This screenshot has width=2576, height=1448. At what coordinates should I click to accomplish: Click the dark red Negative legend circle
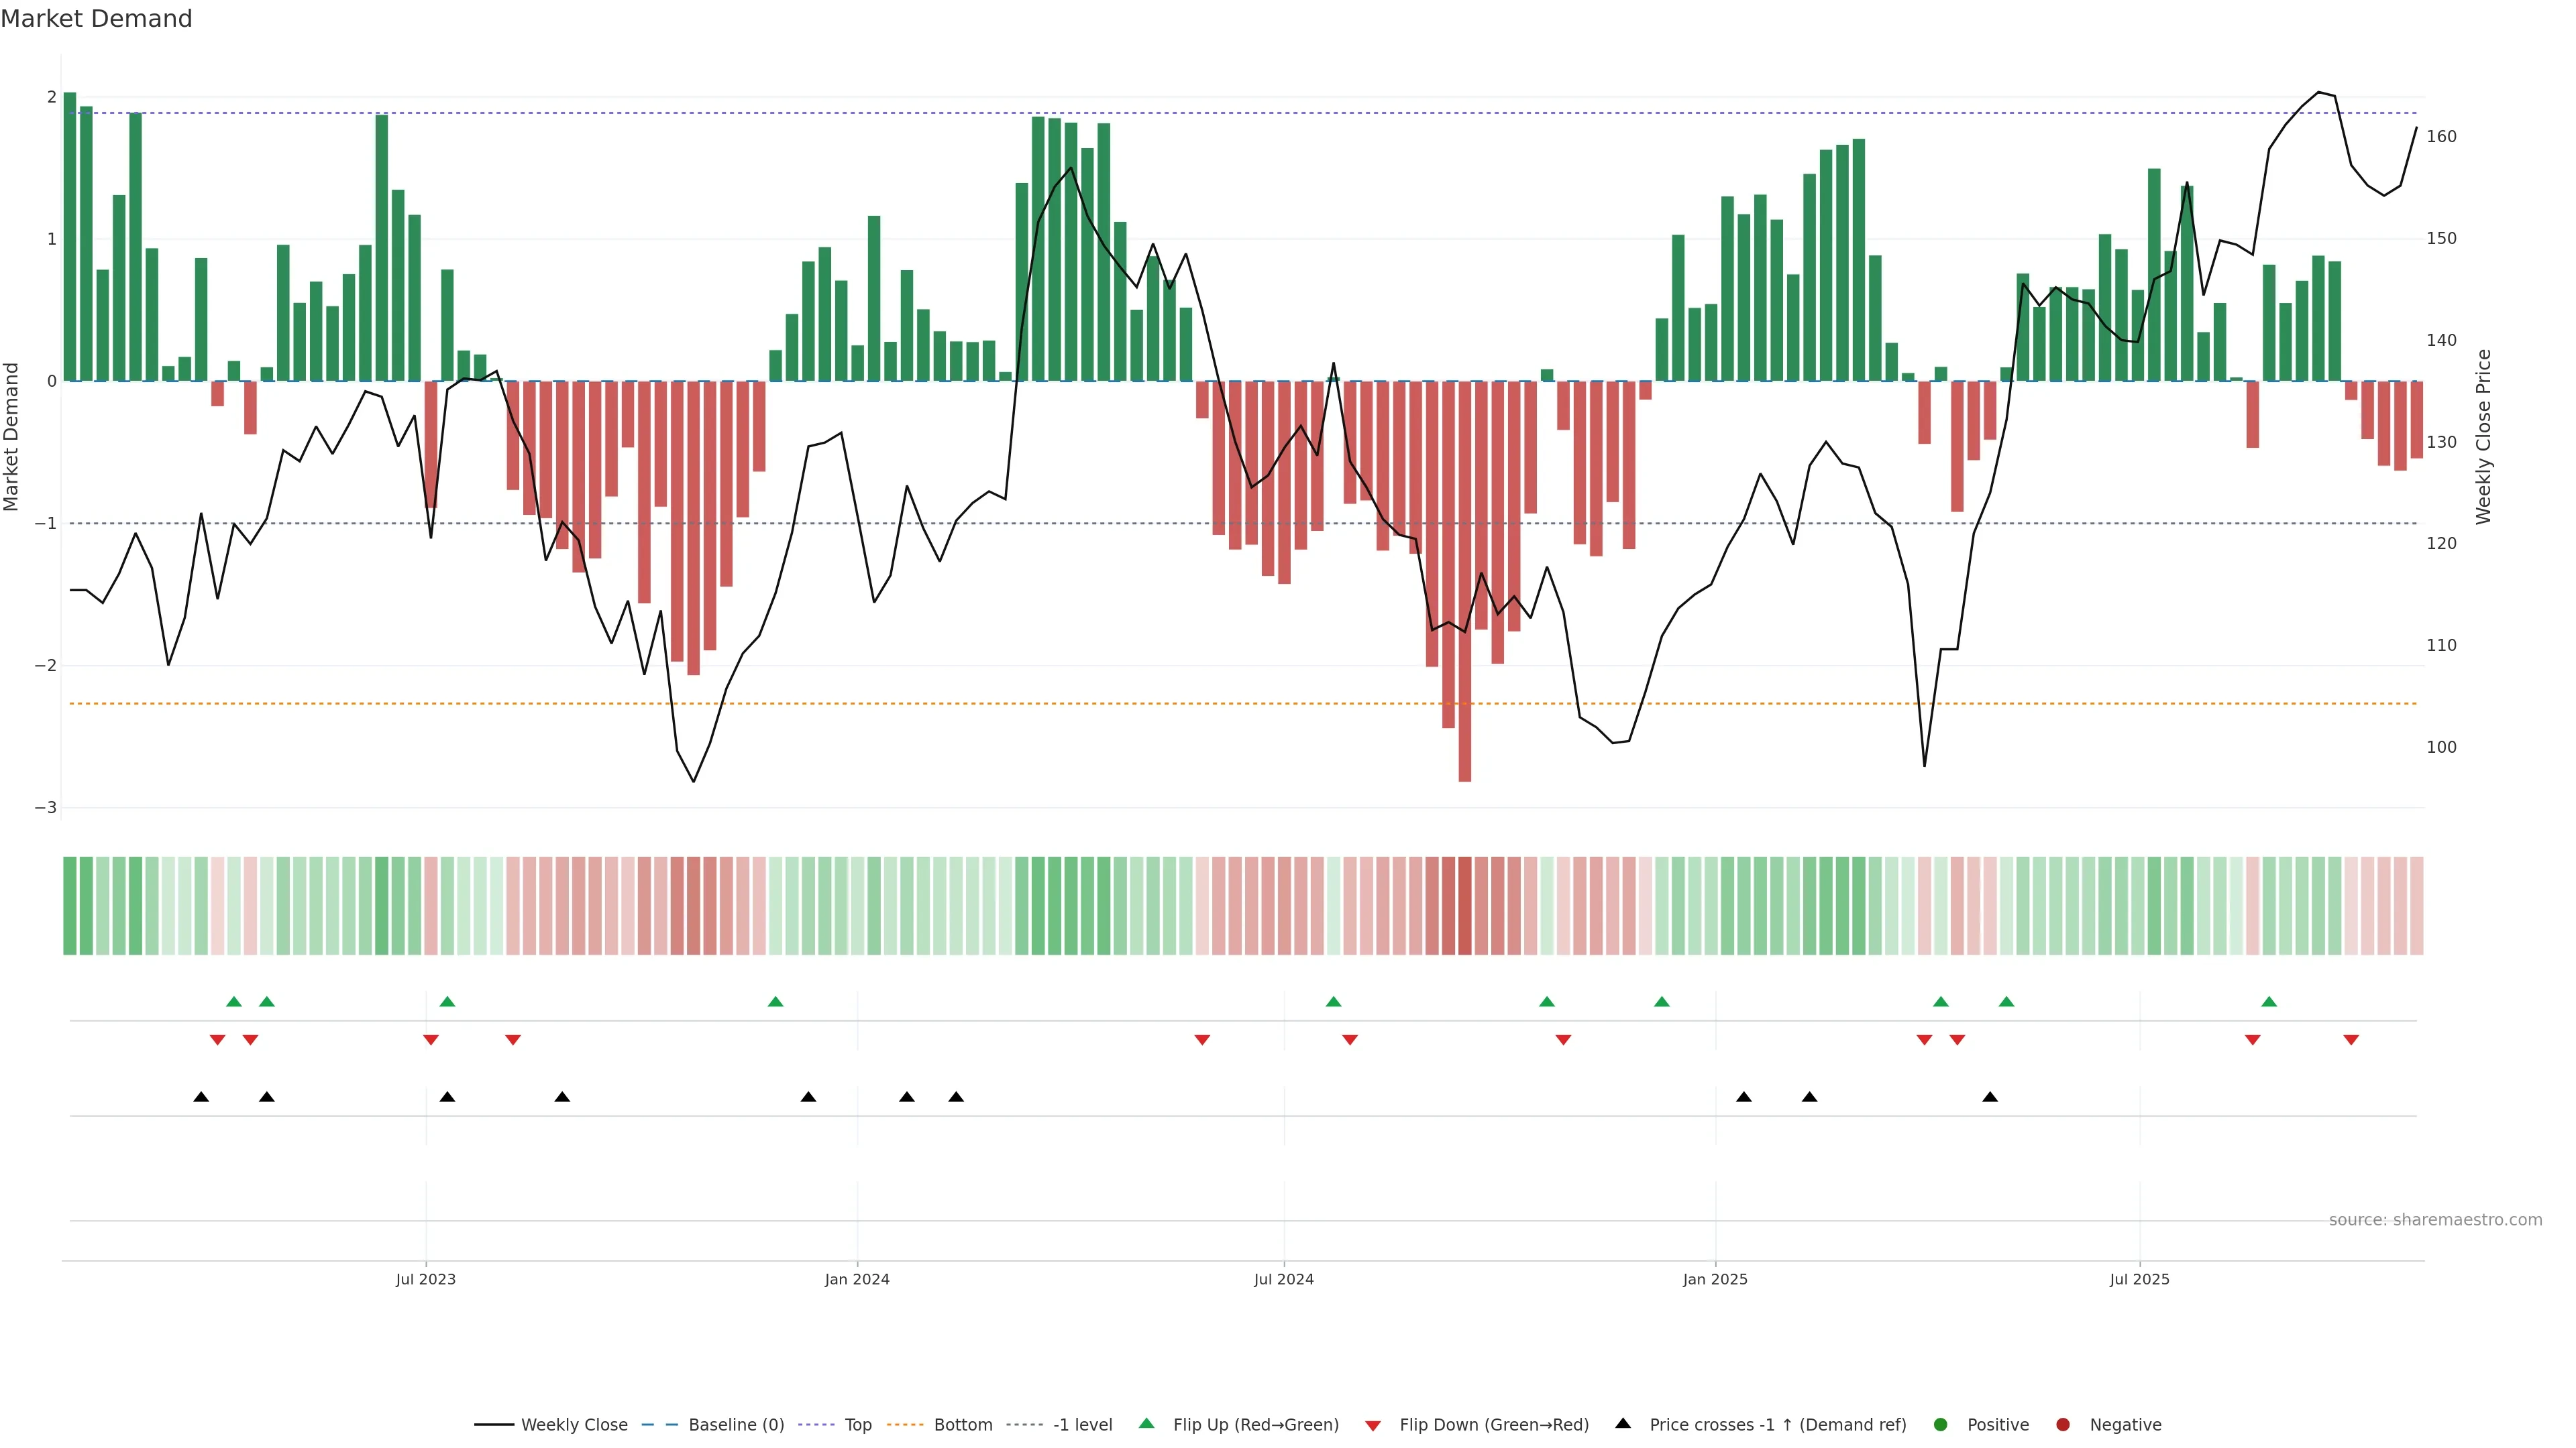[x=2063, y=1425]
